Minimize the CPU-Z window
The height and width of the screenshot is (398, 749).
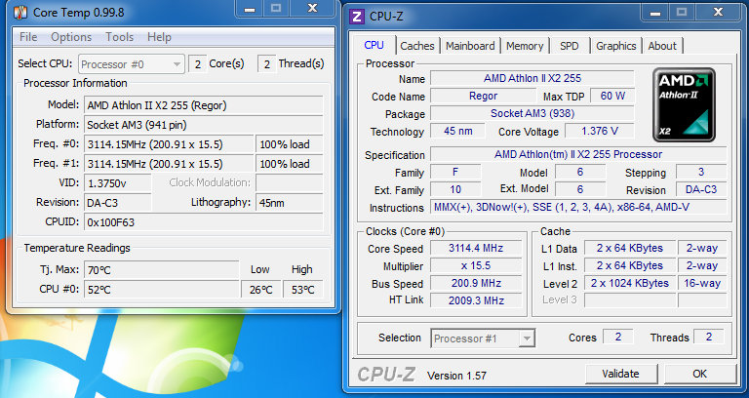tap(655, 13)
